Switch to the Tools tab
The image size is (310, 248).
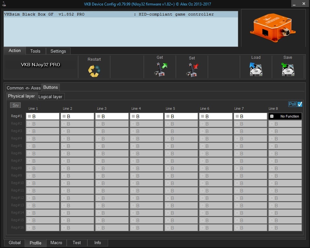coord(35,51)
